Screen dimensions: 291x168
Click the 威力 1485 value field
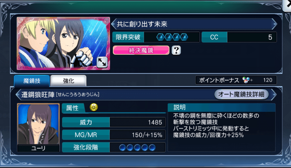[137, 122]
